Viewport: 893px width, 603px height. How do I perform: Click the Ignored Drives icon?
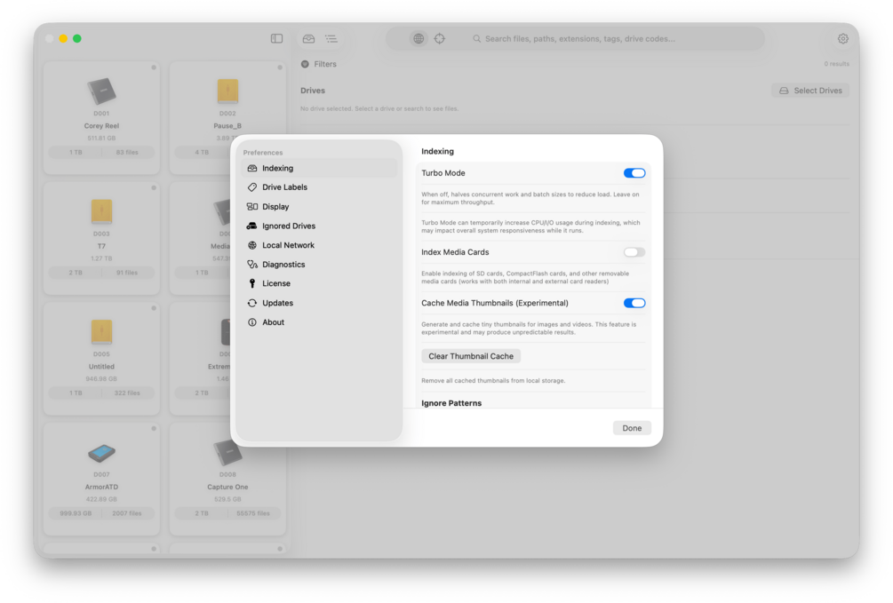[x=251, y=226]
